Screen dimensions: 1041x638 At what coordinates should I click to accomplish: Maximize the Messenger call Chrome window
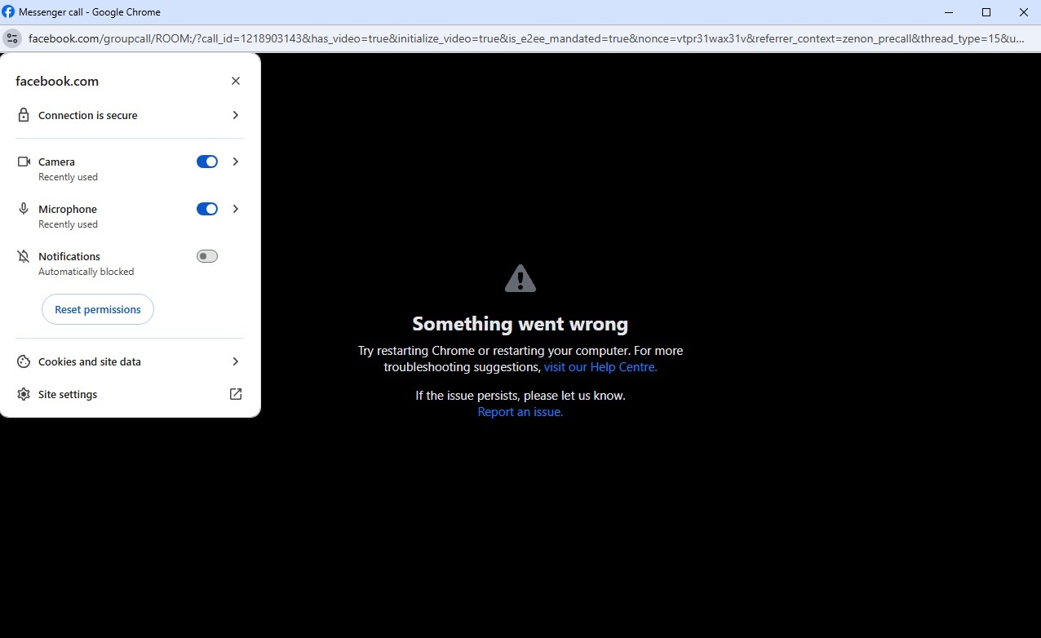tap(986, 12)
